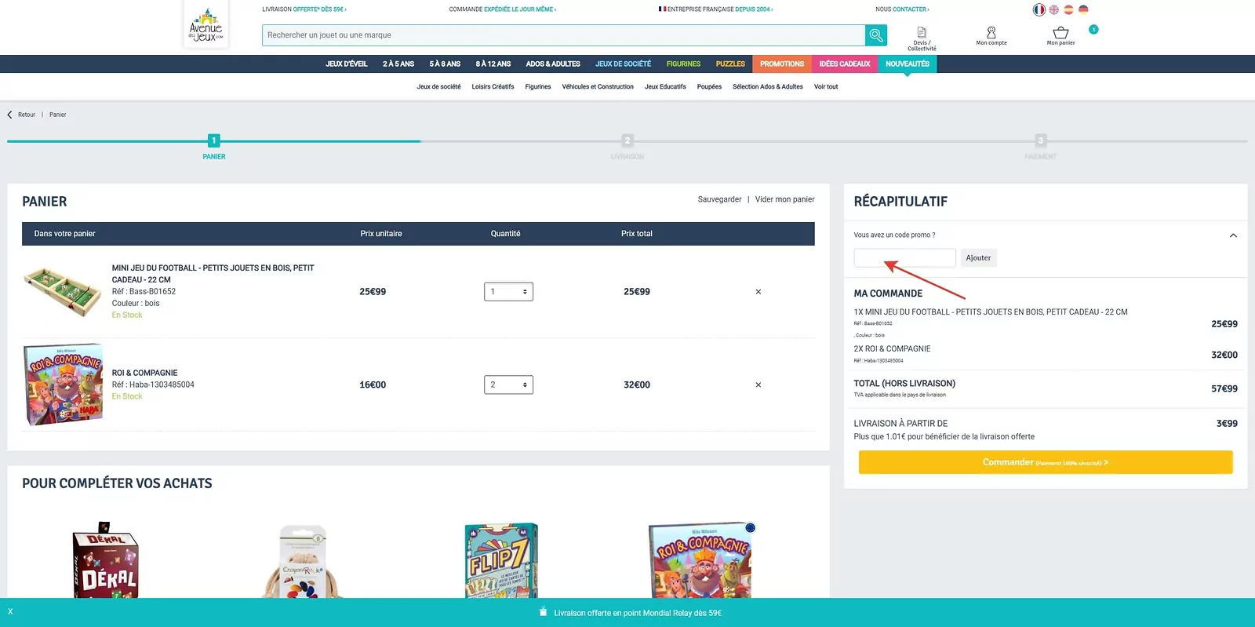Open the Promotions menu

coord(782,64)
